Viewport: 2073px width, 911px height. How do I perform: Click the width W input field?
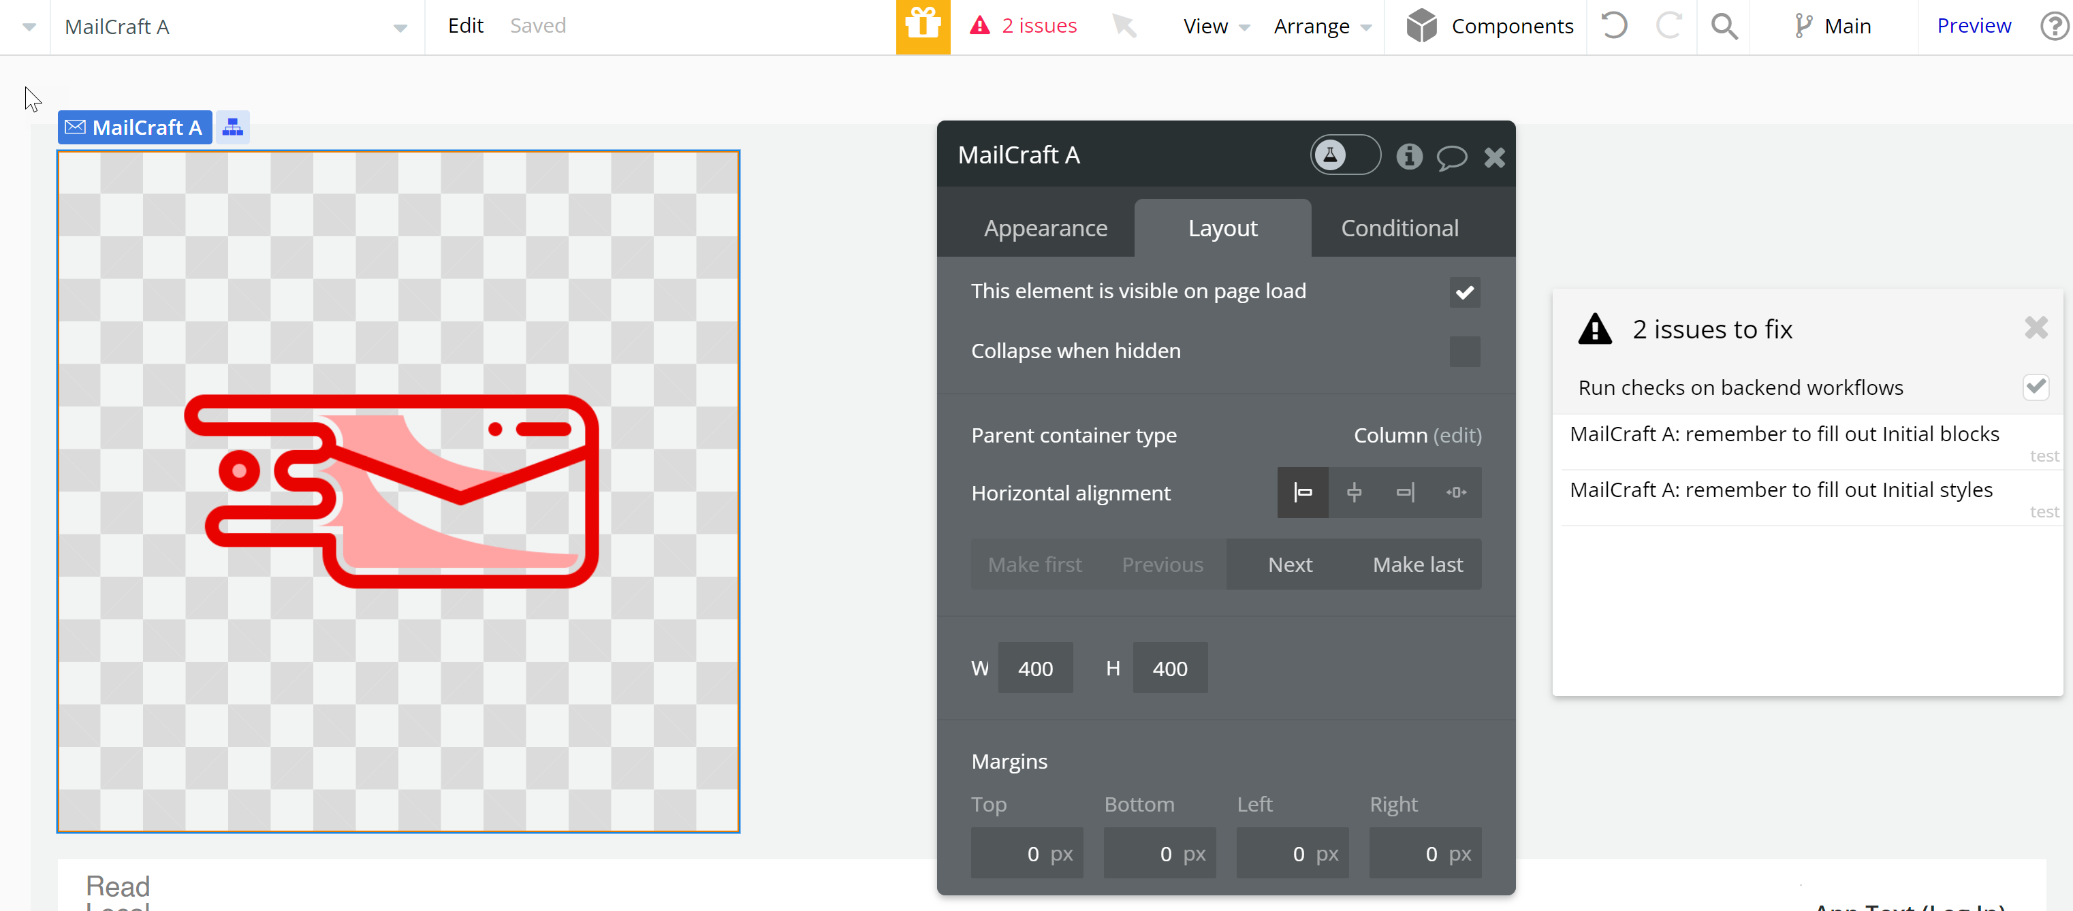point(1035,668)
